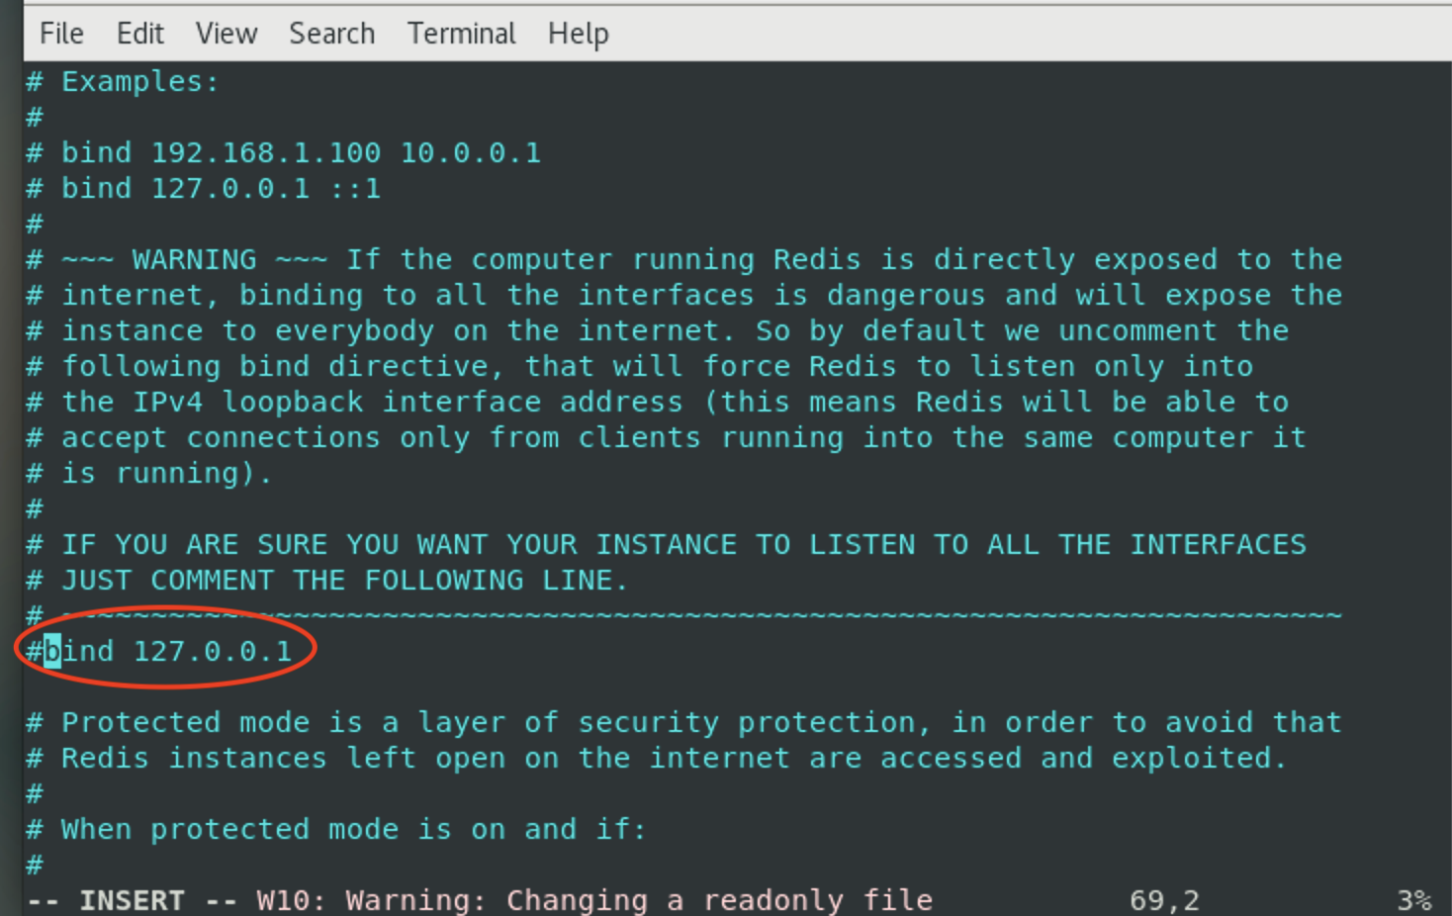Open the File menu
Image resolution: width=1452 pixels, height=916 pixels.
[x=61, y=34]
